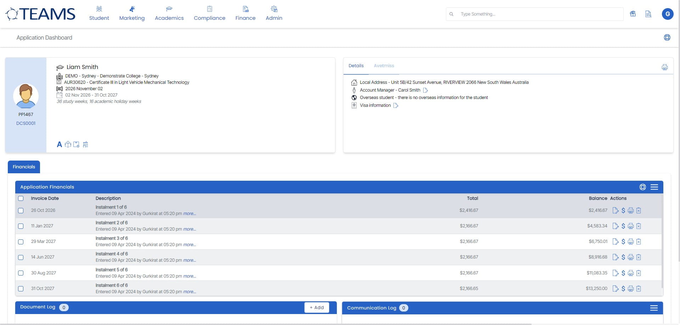
Task: Click the document report icon in the top bar
Action: tap(648, 14)
